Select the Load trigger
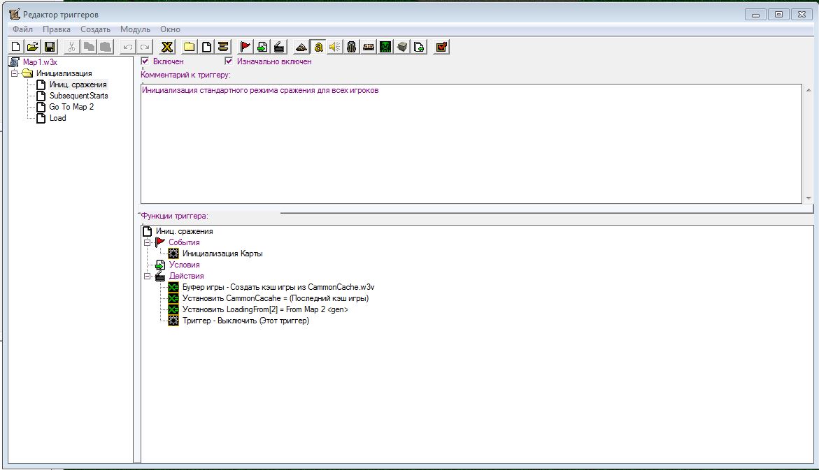The image size is (819, 470). pos(57,118)
